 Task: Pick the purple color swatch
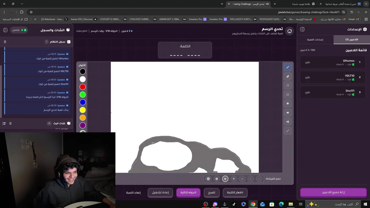83,125
